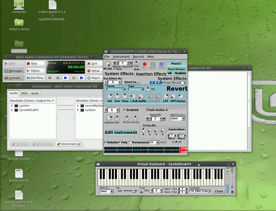Click the master volume M.Vol knob
The image size is (276, 211).
pyautogui.click(x=108, y=64)
